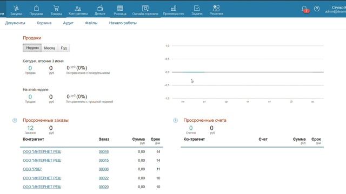The height and width of the screenshot is (194, 346).
Task: Open the Закупки section
Action: (x=16, y=10)
